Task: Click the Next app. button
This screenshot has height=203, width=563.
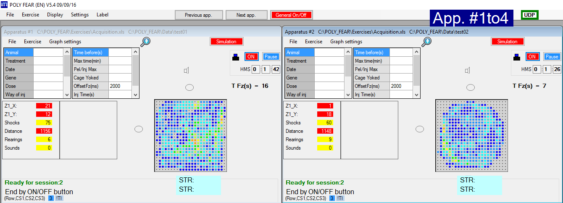Action: pyautogui.click(x=246, y=15)
